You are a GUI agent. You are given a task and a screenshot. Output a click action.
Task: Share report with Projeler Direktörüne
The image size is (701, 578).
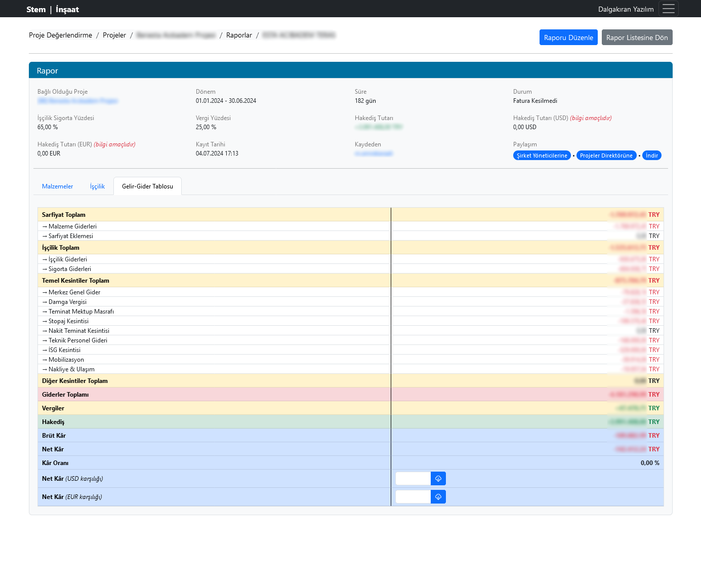tap(606, 156)
